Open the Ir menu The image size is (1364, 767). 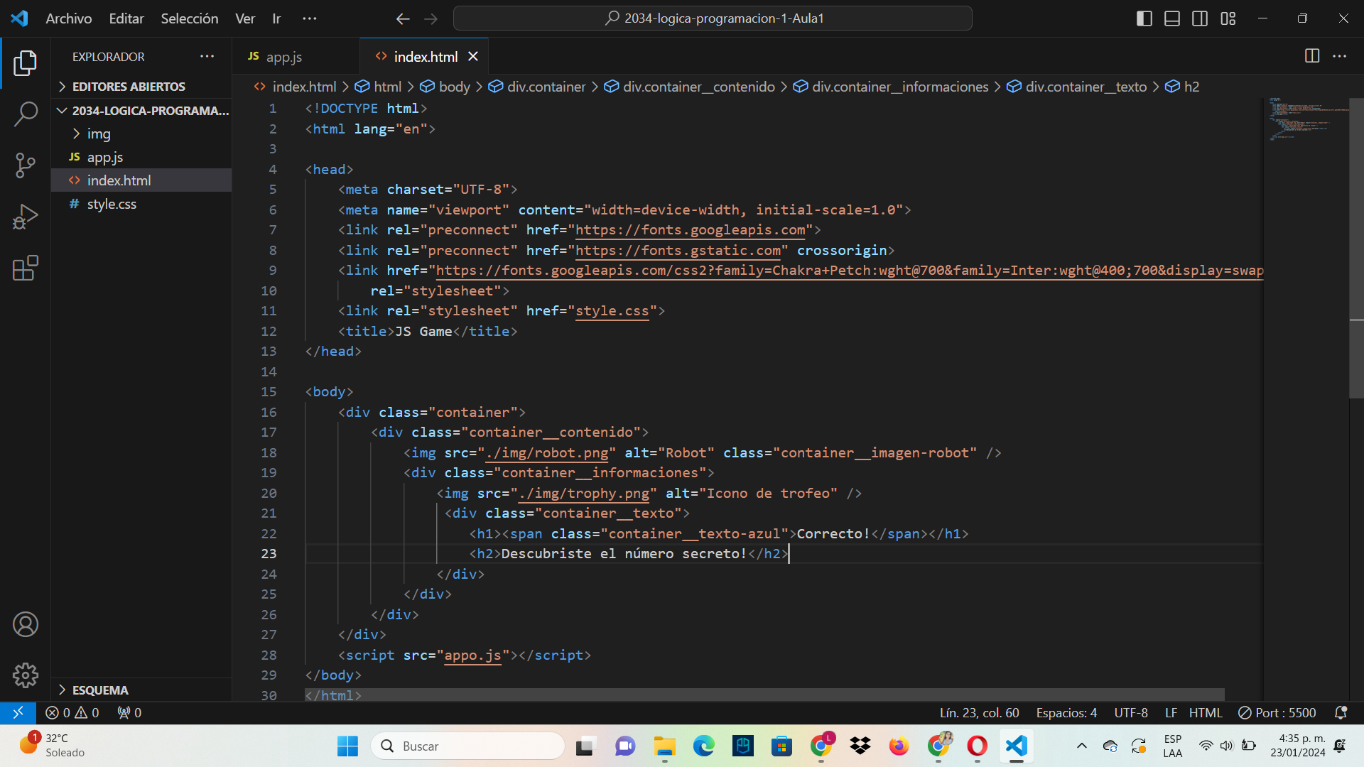(x=276, y=18)
